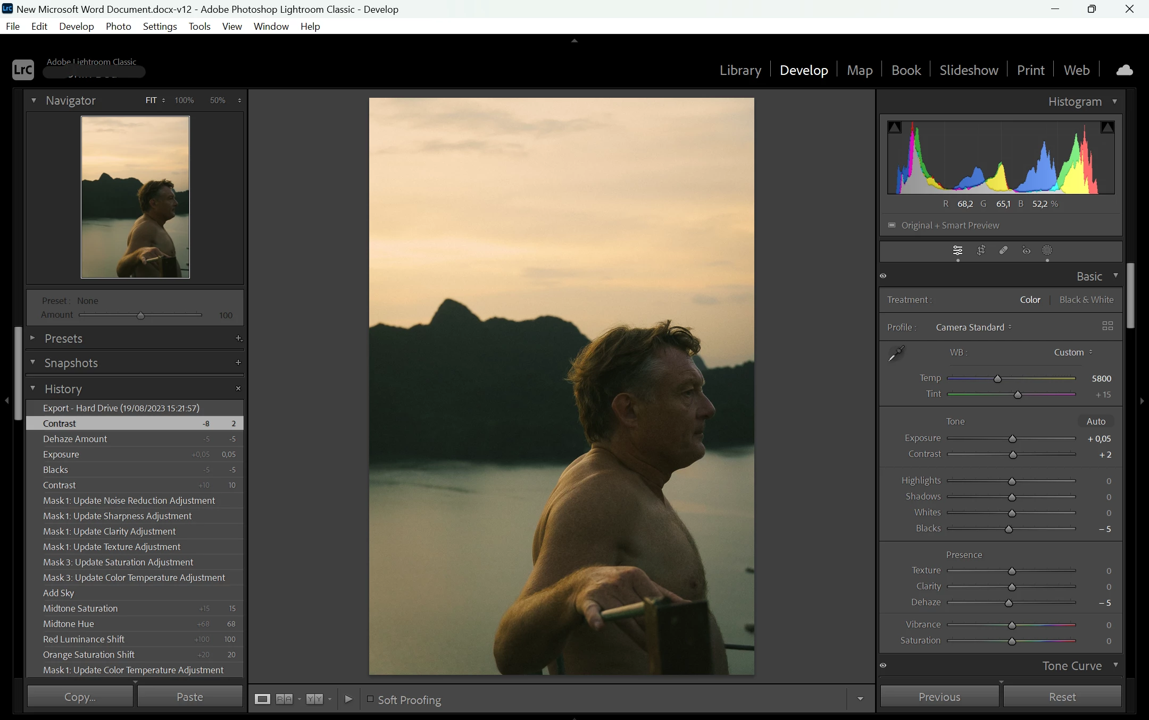Click the Auto tone button
This screenshot has width=1149, height=720.
coord(1095,421)
